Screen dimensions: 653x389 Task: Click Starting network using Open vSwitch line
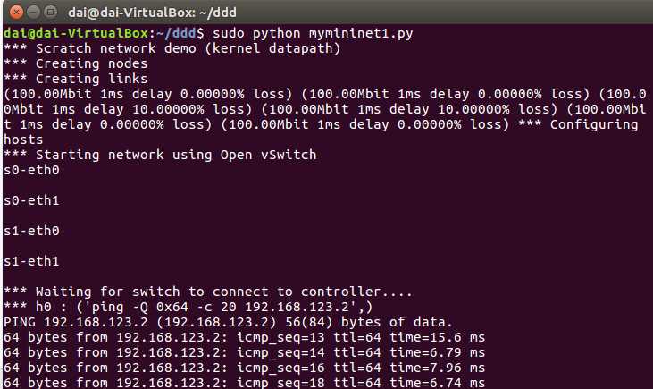coord(160,155)
